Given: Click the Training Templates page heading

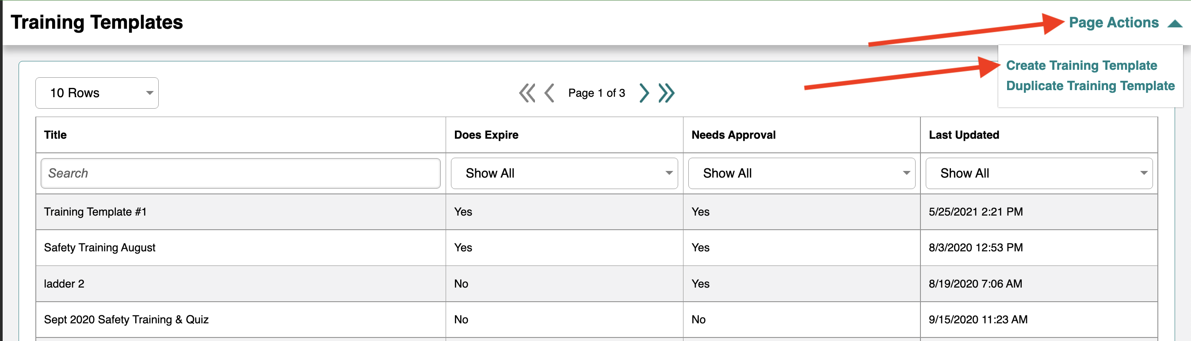Looking at the screenshot, I should (x=97, y=22).
